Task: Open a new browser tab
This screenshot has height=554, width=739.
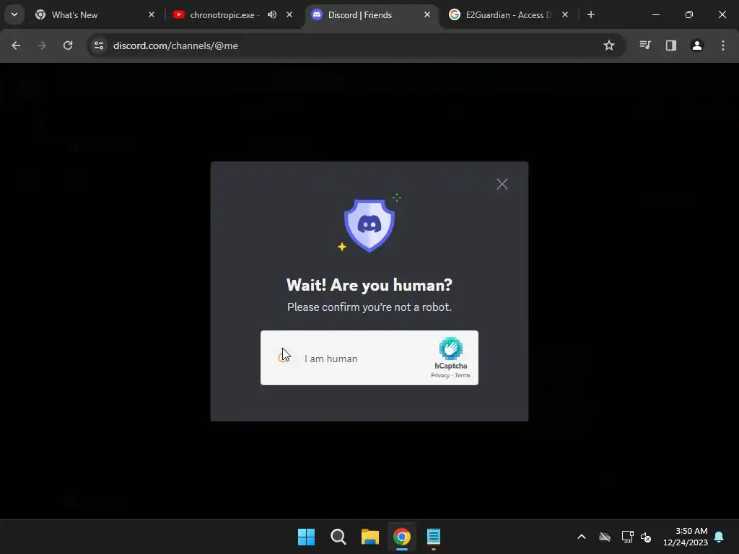Action: tap(590, 14)
